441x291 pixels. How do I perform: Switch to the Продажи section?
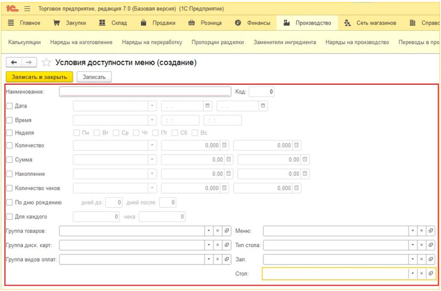pos(158,23)
